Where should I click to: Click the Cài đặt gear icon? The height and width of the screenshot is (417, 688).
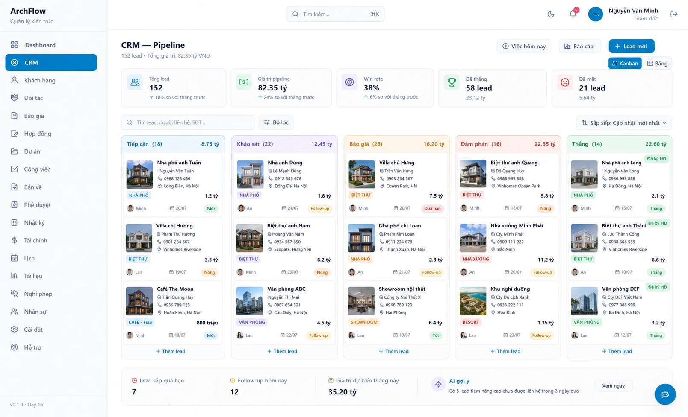(15, 330)
